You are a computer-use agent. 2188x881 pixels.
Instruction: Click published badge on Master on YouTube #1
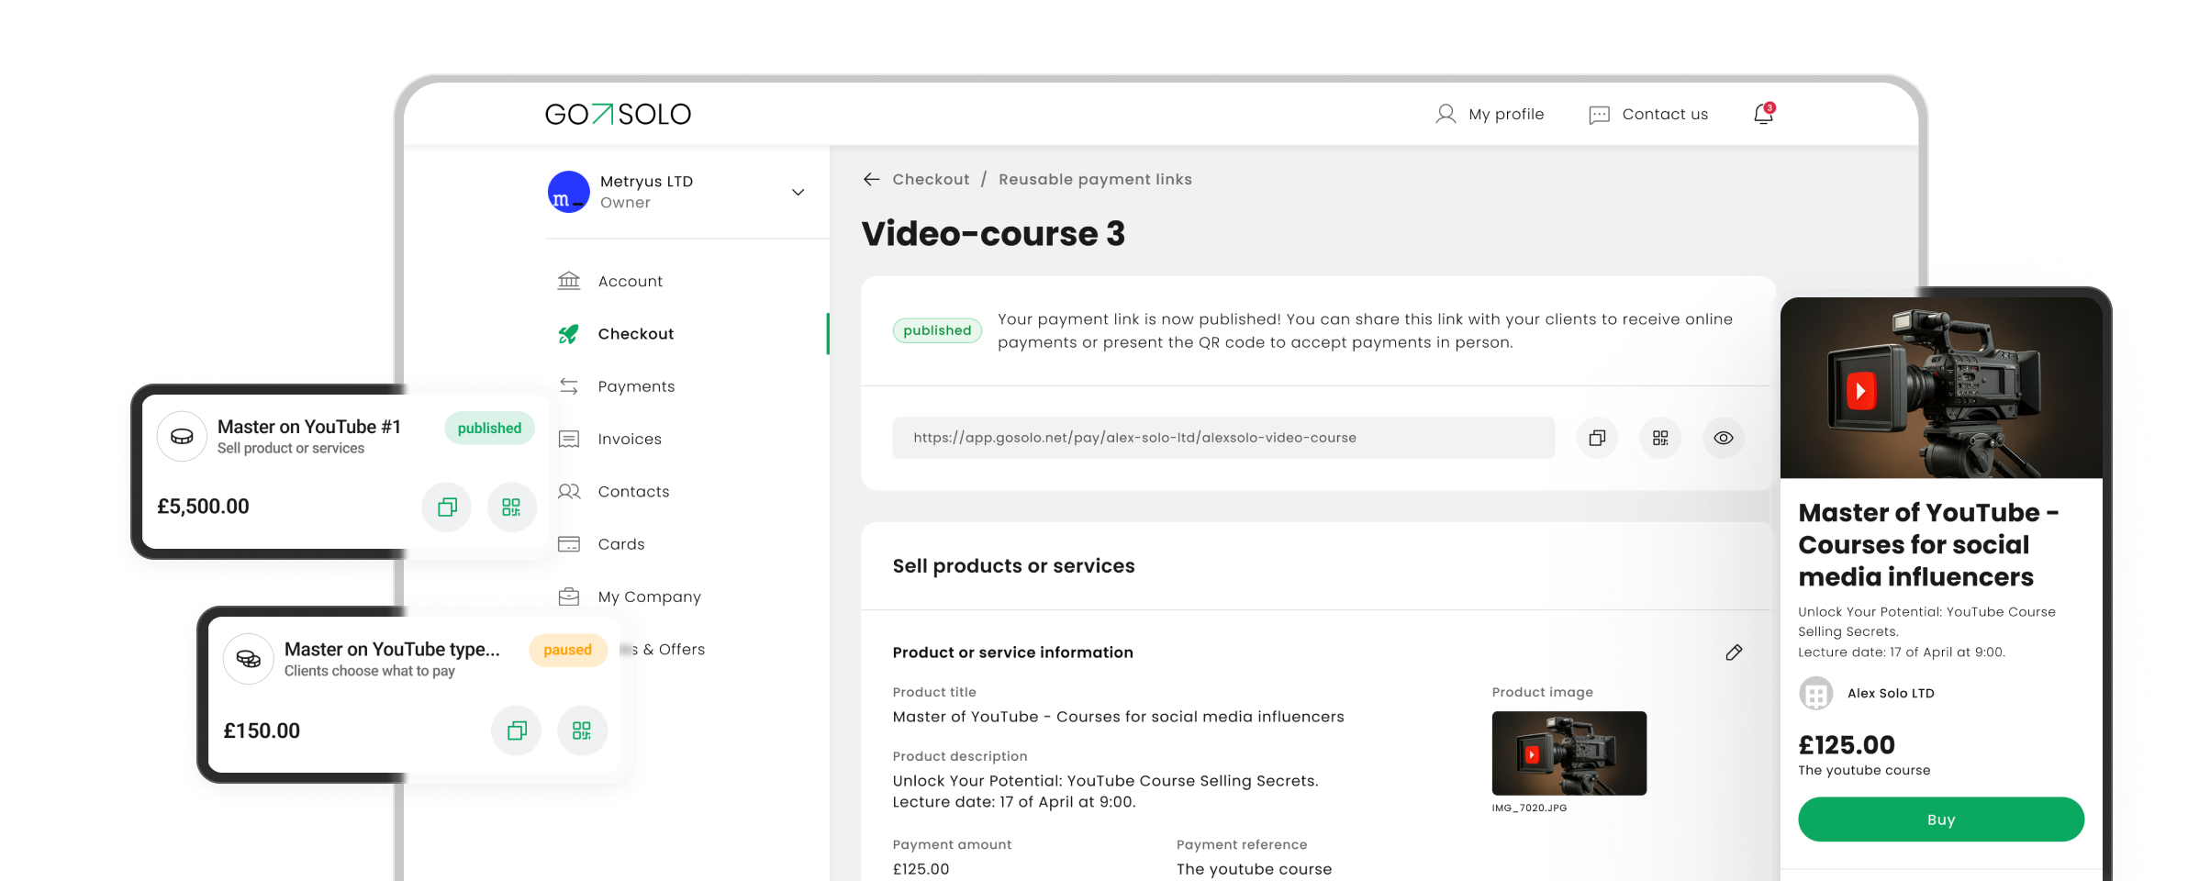pos(489,429)
